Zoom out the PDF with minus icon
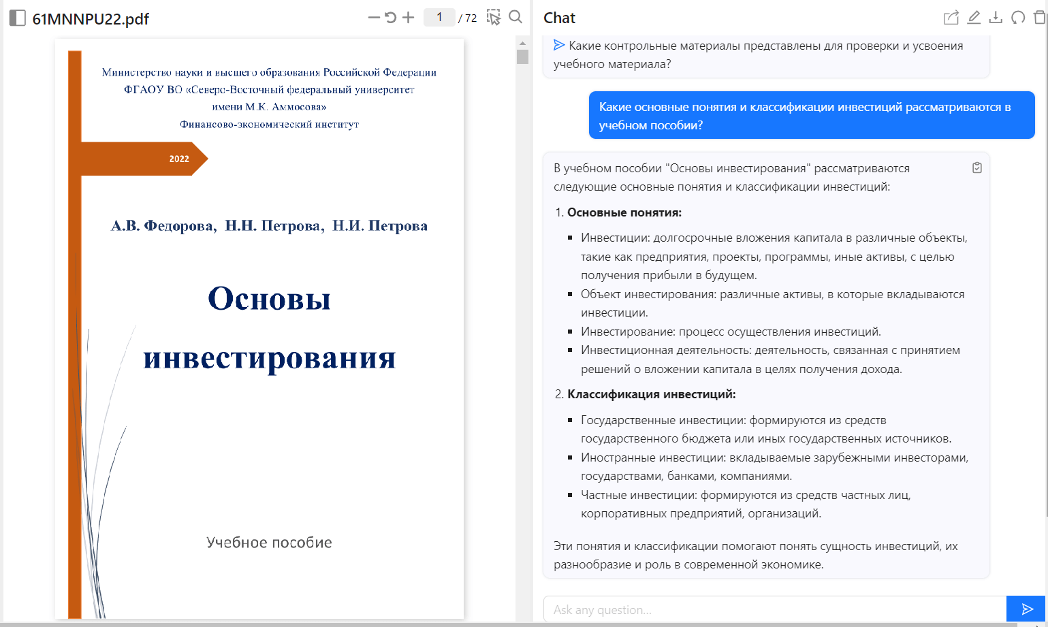Screen dimensions: 1048x627 (x=373, y=18)
